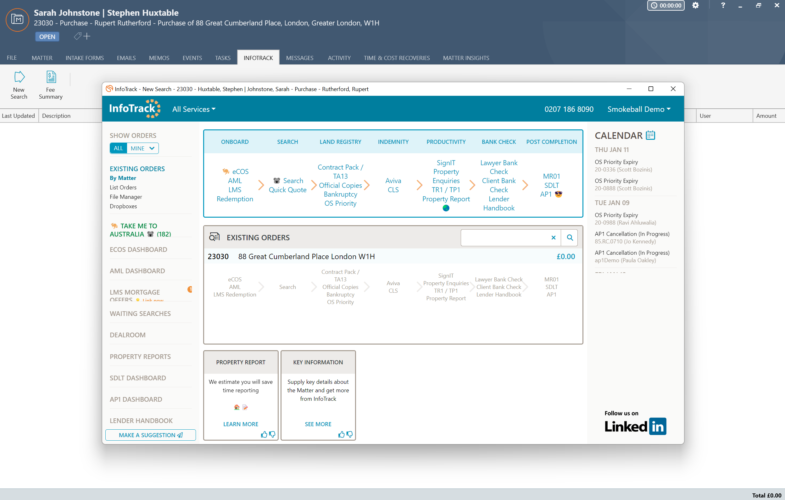This screenshot has height=500, width=785.
Task: Click the magnifier search icon in Existing Orders
Action: tap(570, 238)
